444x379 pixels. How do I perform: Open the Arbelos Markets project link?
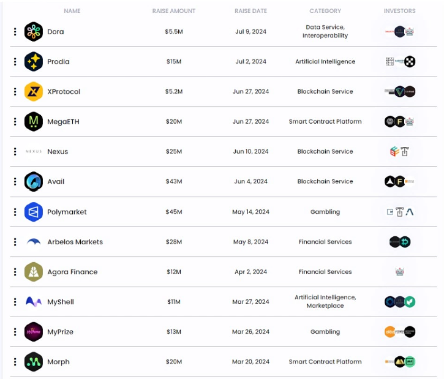coord(75,242)
